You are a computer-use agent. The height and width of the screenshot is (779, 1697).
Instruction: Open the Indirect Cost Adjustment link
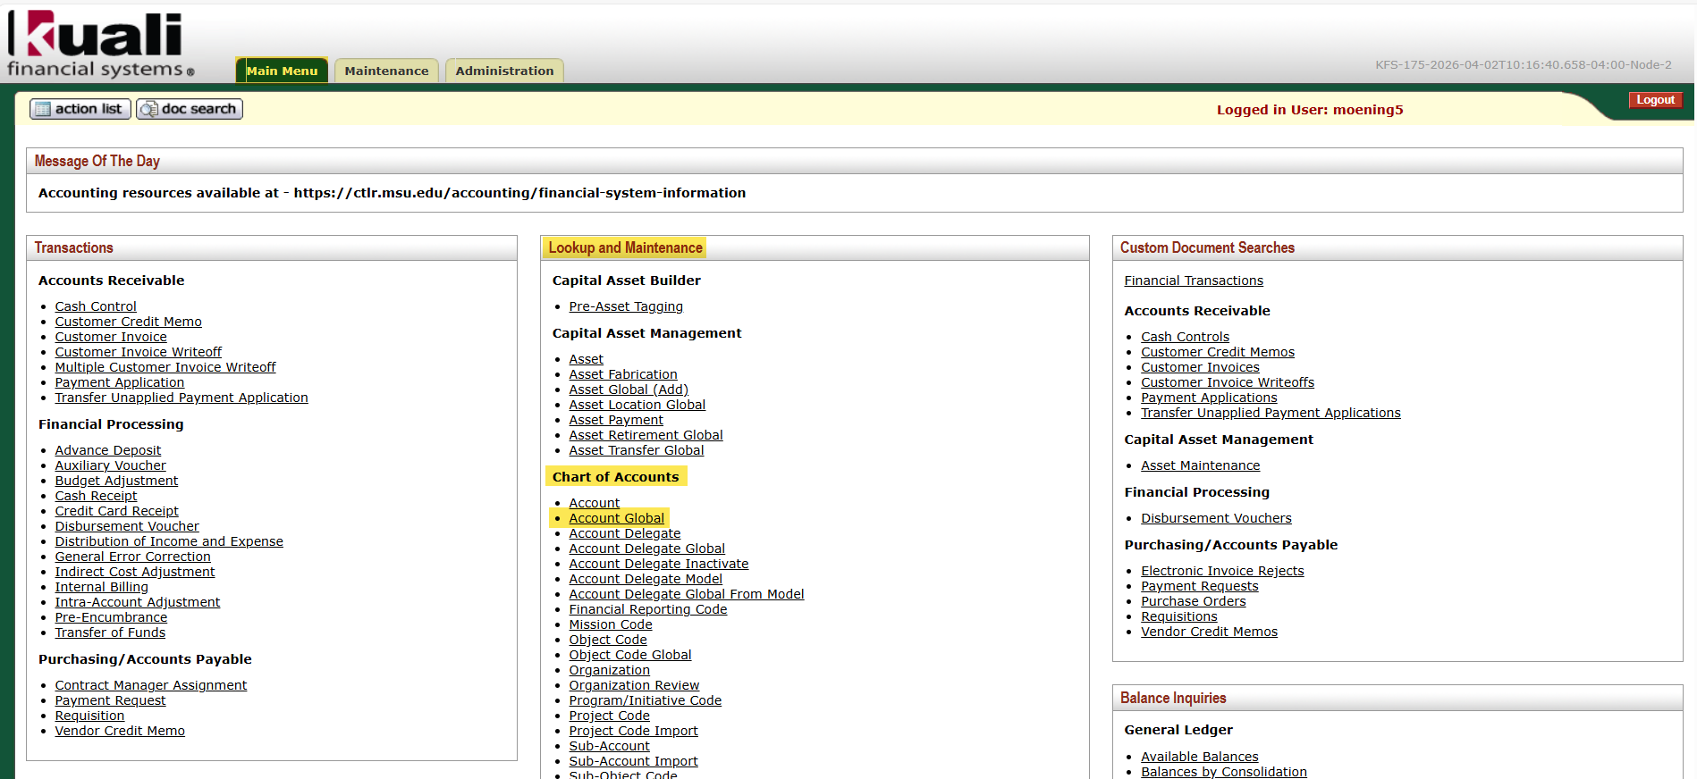[x=135, y=572]
